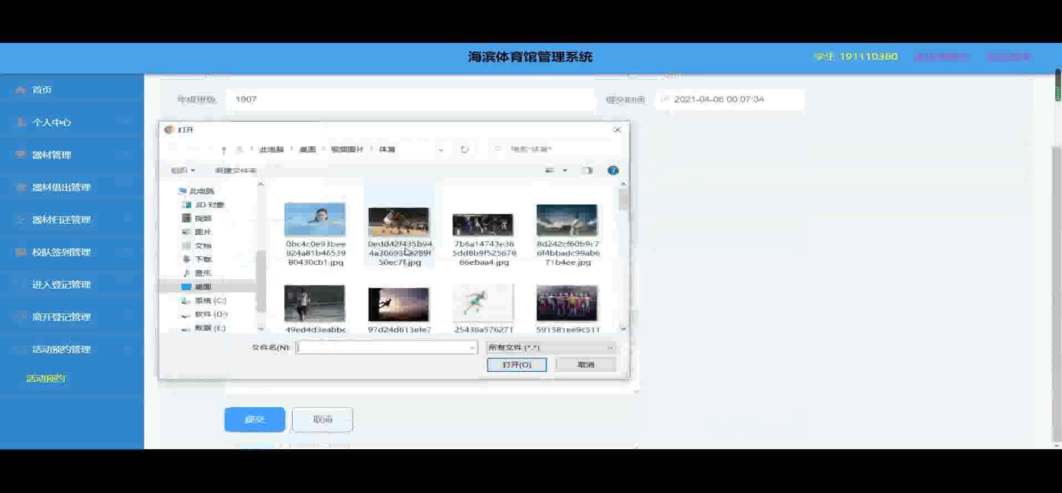Expand the file name history dropdown arrow
The height and width of the screenshot is (493, 1062).
[472, 348]
